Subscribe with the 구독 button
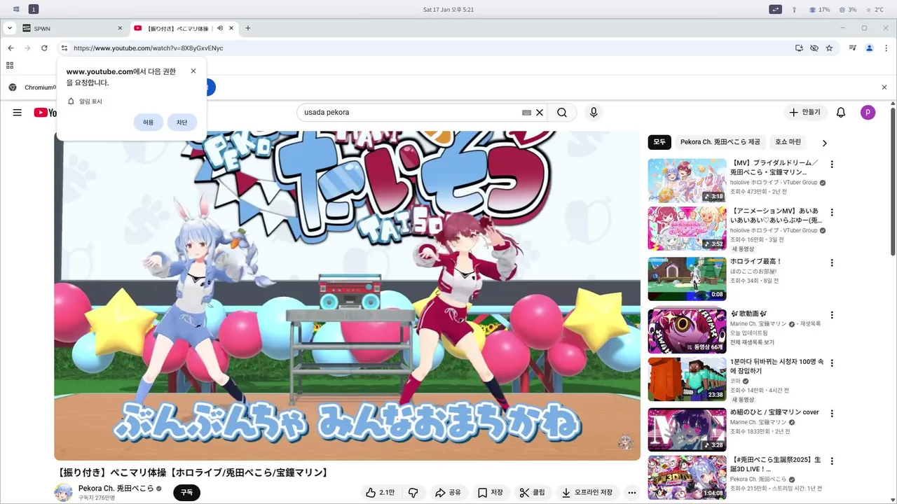Screen dimensions: 897x504 point(187,493)
